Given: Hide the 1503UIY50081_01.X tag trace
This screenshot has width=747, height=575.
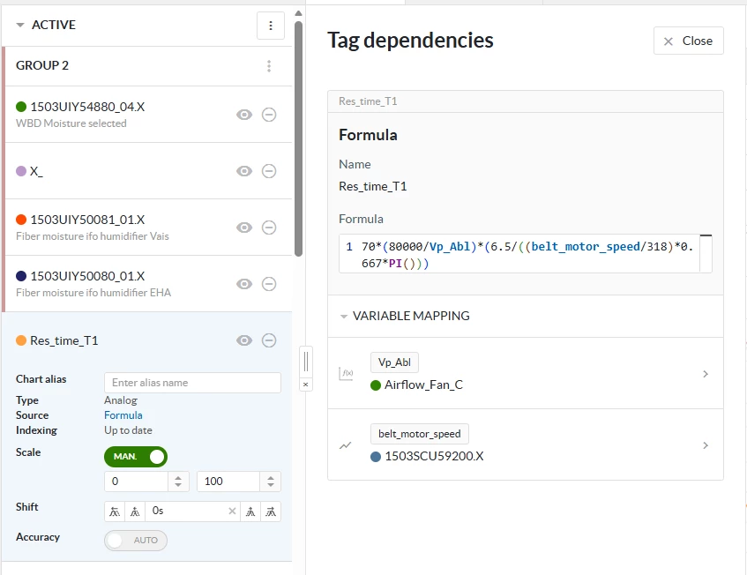Looking at the screenshot, I should (244, 228).
